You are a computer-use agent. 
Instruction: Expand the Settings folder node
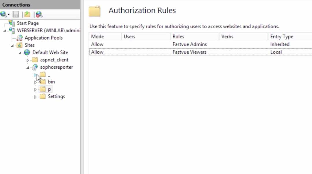point(35,97)
